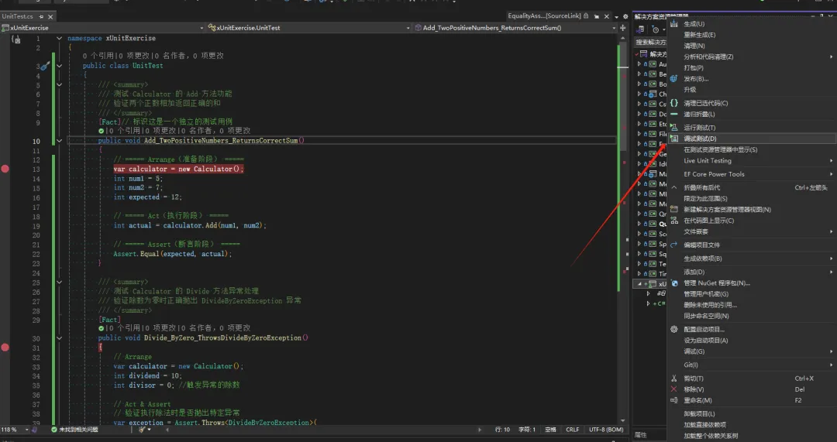Collapse the namespace block on line 1
This screenshot has height=442, width=837.
59,39
